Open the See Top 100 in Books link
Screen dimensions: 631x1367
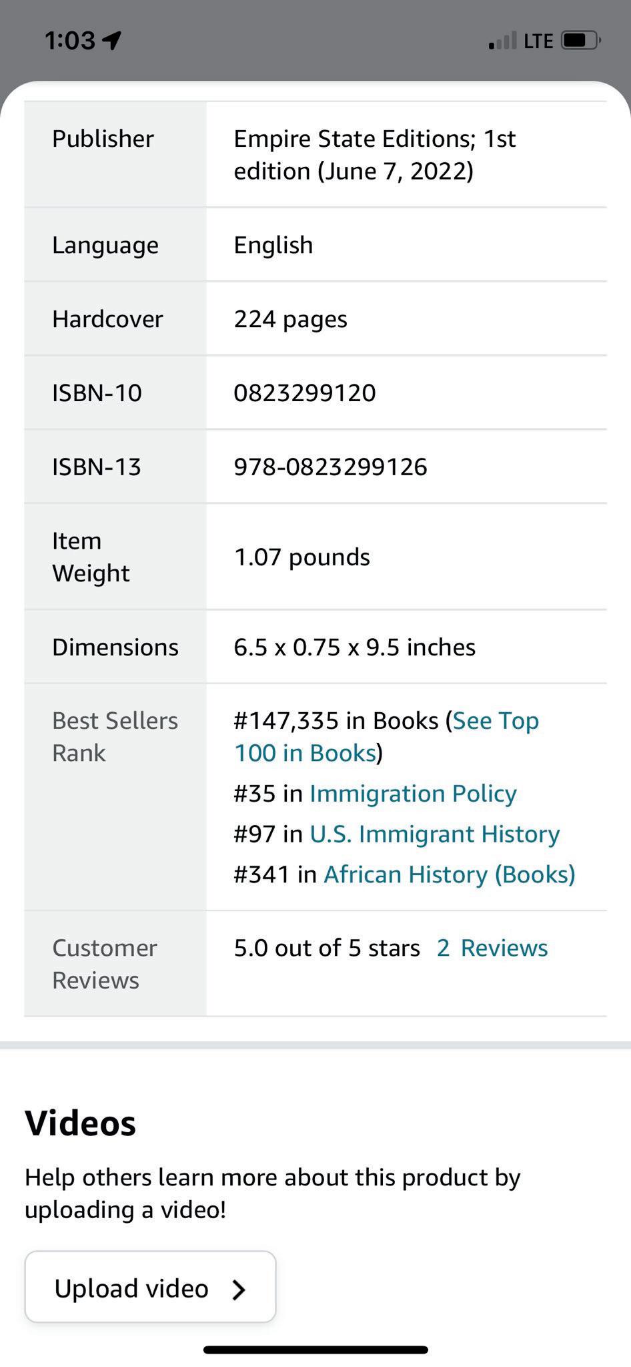[495, 721]
